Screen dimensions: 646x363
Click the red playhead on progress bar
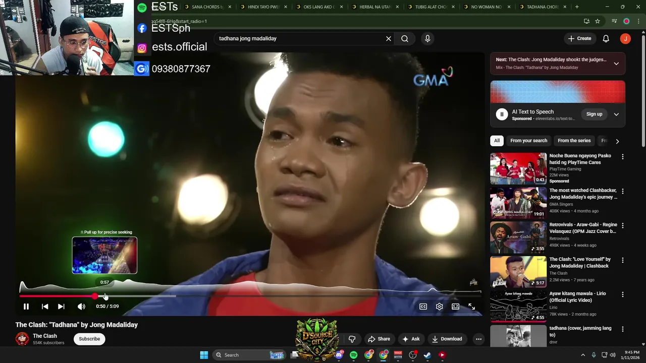[x=95, y=296]
